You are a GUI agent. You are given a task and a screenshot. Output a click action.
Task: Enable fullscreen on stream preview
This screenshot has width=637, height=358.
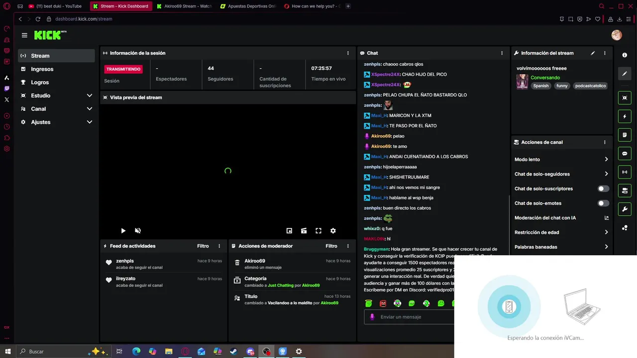(318, 231)
